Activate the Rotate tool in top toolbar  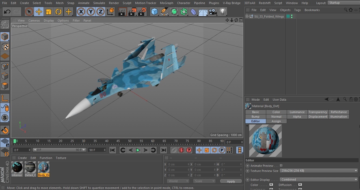pyautogui.click(x=58, y=12)
